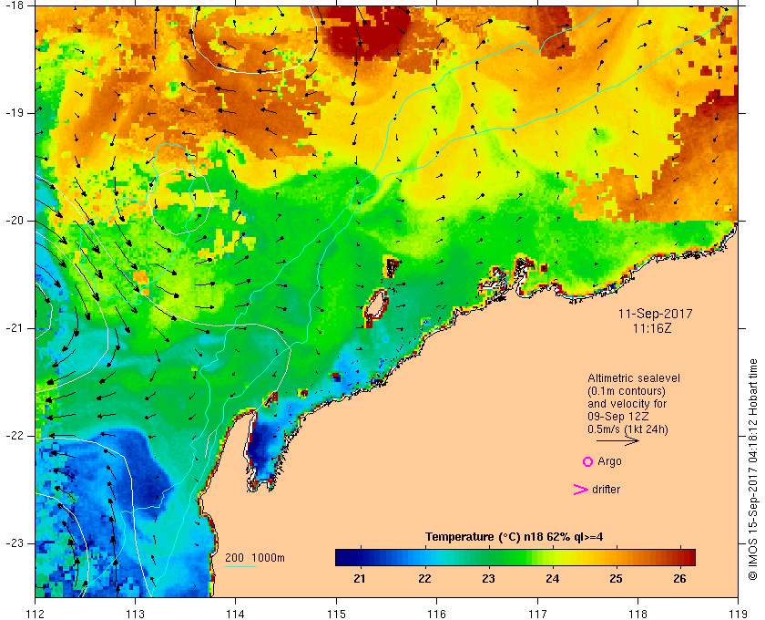Screen dimensions: 765x620
Task: Click the '0.5m/s (1kt 24h)' caption line
Action: (627, 429)
